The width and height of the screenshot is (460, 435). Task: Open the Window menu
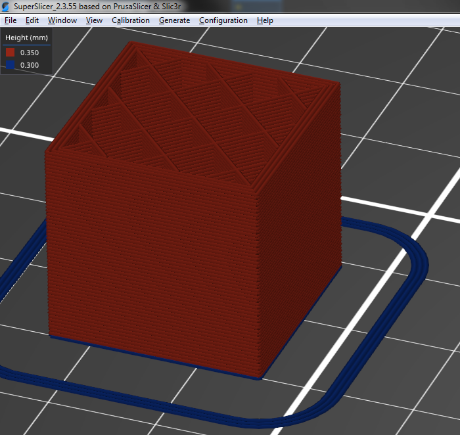[x=62, y=20]
